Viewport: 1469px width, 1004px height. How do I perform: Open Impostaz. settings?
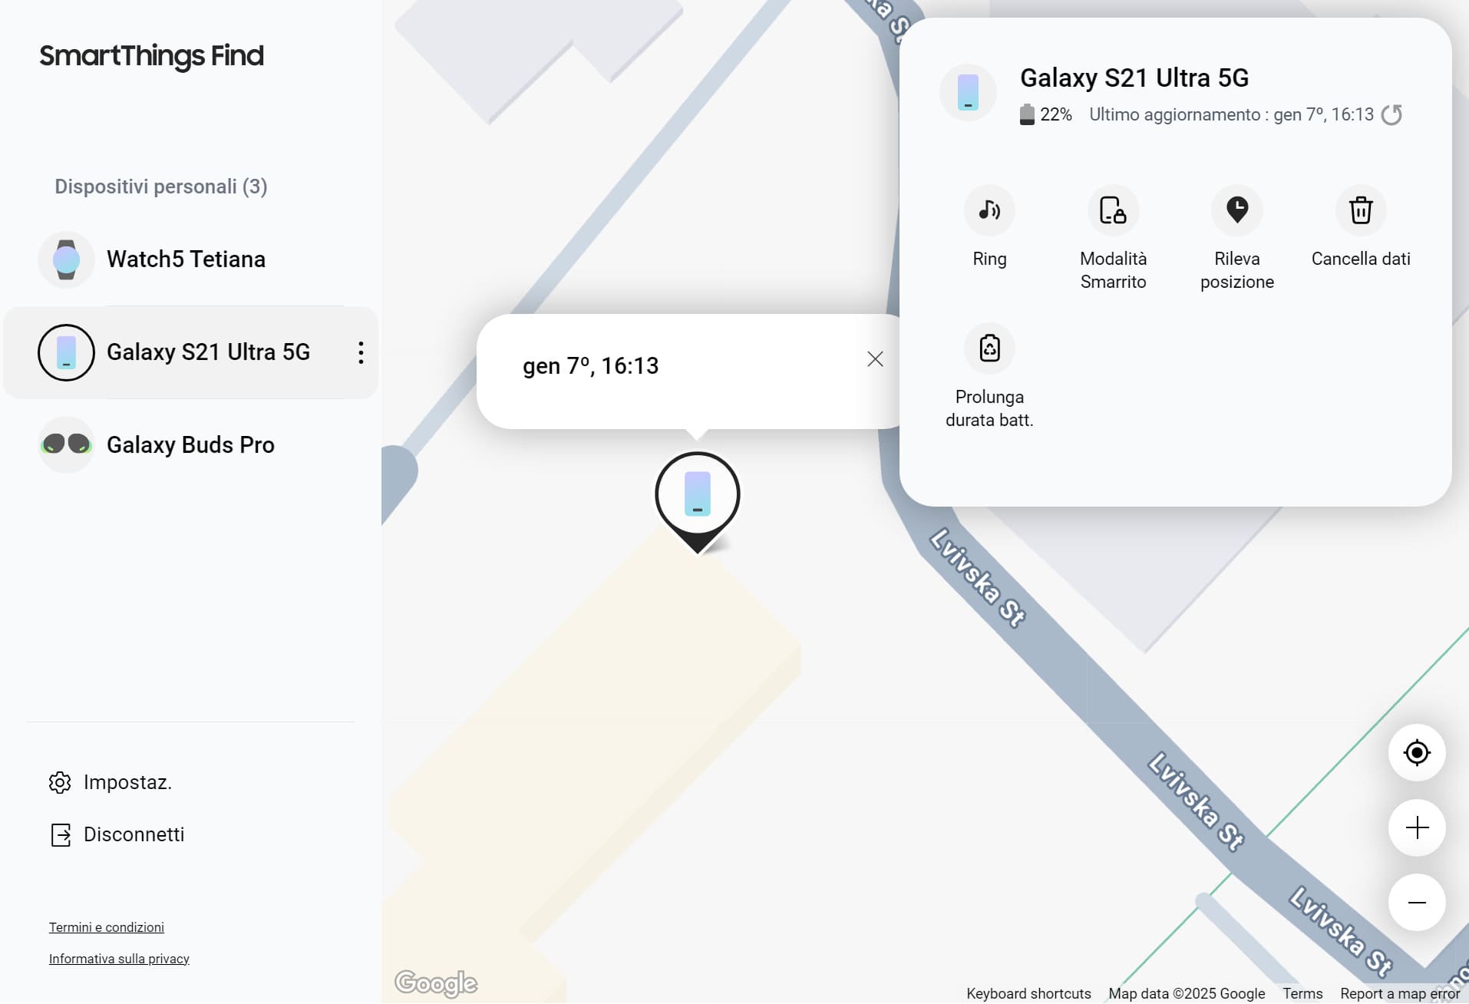pos(110,783)
